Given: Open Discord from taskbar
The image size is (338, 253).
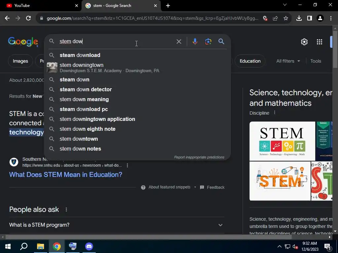Looking at the screenshot, I should [89, 246].
